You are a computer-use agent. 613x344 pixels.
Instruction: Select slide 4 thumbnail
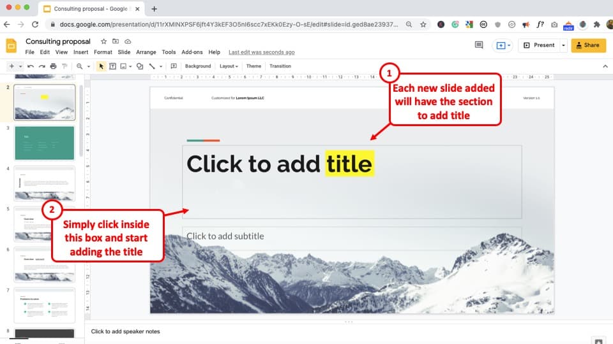click(45, 183)
